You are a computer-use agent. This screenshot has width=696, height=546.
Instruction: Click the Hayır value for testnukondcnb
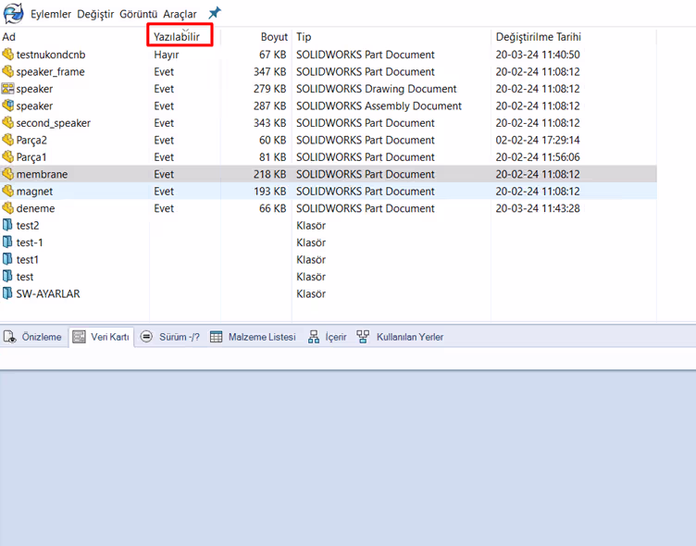point(167,55)
